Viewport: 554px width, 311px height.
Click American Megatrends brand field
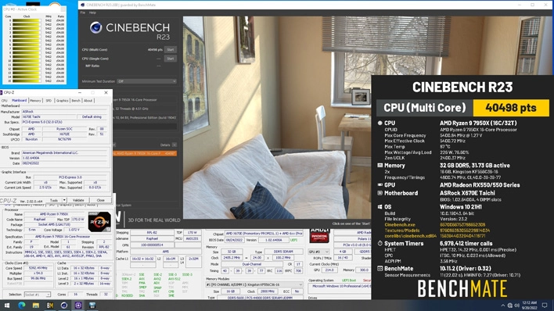click(x=64, y=153)
